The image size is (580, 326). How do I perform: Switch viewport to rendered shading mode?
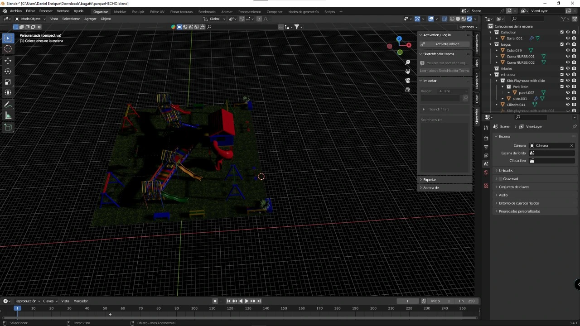pos(469,19)
